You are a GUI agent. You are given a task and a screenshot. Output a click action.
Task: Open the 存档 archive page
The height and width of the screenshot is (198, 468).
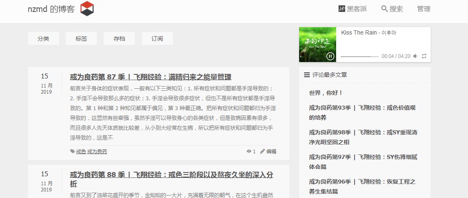pos(120,39)
